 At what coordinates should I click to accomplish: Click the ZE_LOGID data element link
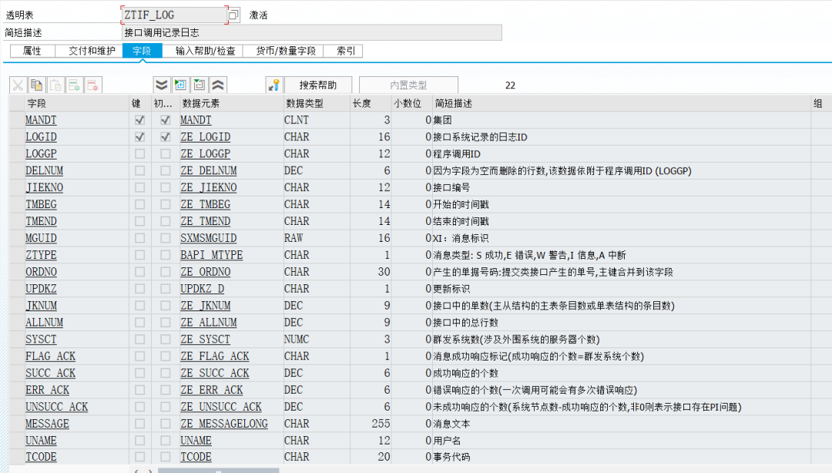206,137
